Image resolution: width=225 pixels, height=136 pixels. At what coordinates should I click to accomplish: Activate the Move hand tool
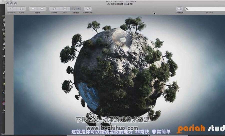(x=54, y=9)
